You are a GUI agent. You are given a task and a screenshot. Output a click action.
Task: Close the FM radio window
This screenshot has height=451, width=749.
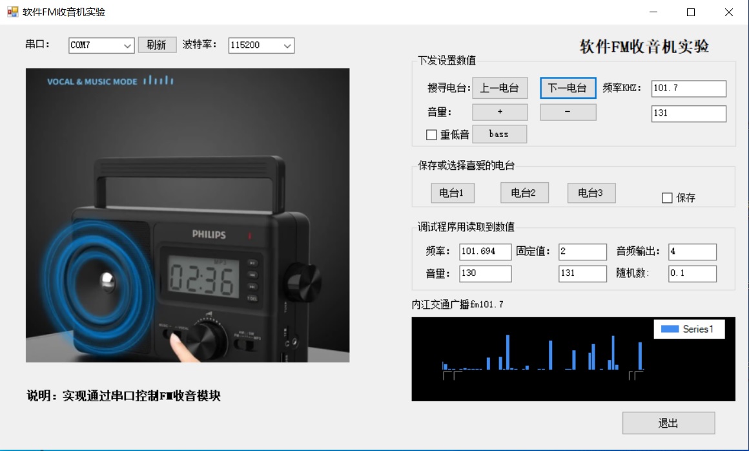[728, 12]
